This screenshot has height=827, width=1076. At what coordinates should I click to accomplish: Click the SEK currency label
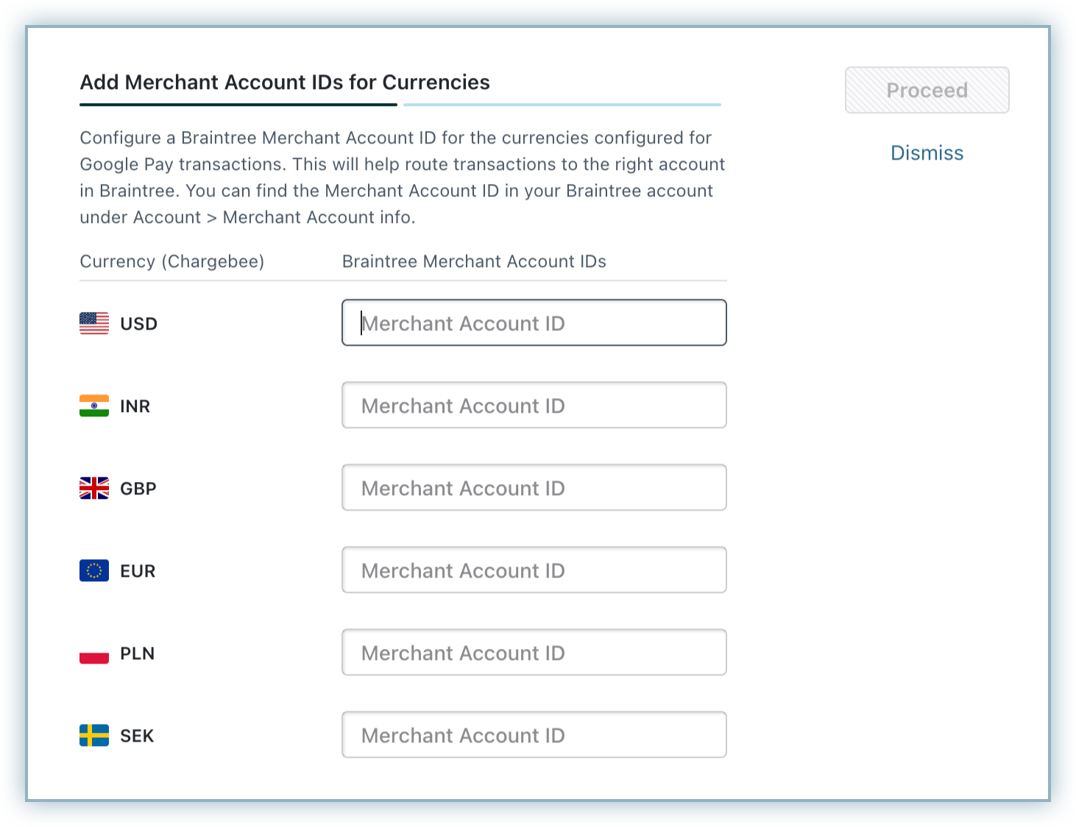coord(137,736)
